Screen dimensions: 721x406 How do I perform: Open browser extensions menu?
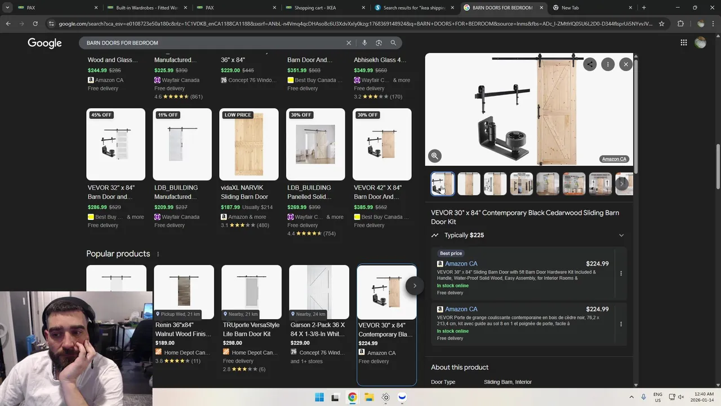coord(680,24)
